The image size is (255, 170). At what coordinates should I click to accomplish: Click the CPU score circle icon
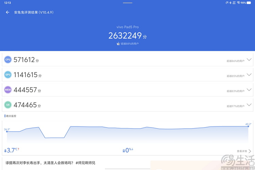point(8,60)
